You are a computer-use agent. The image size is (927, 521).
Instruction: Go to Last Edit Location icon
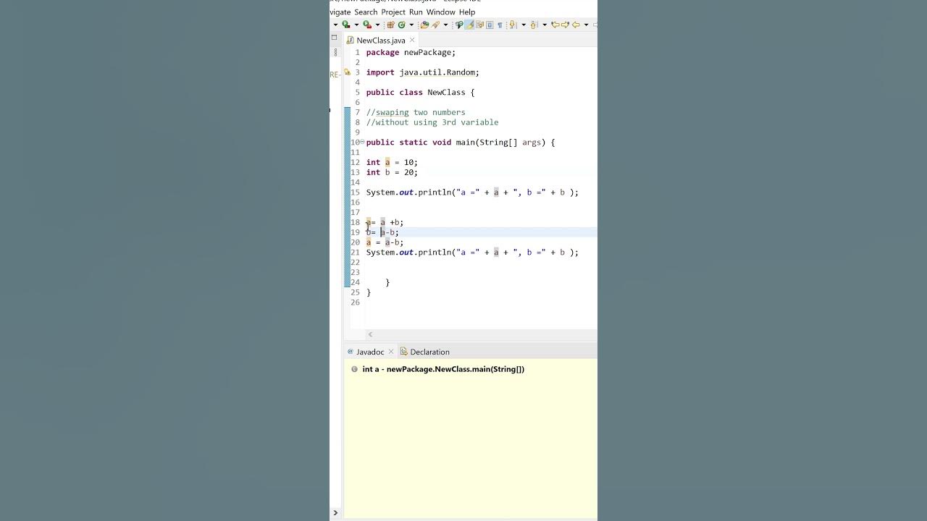(555, 25)
